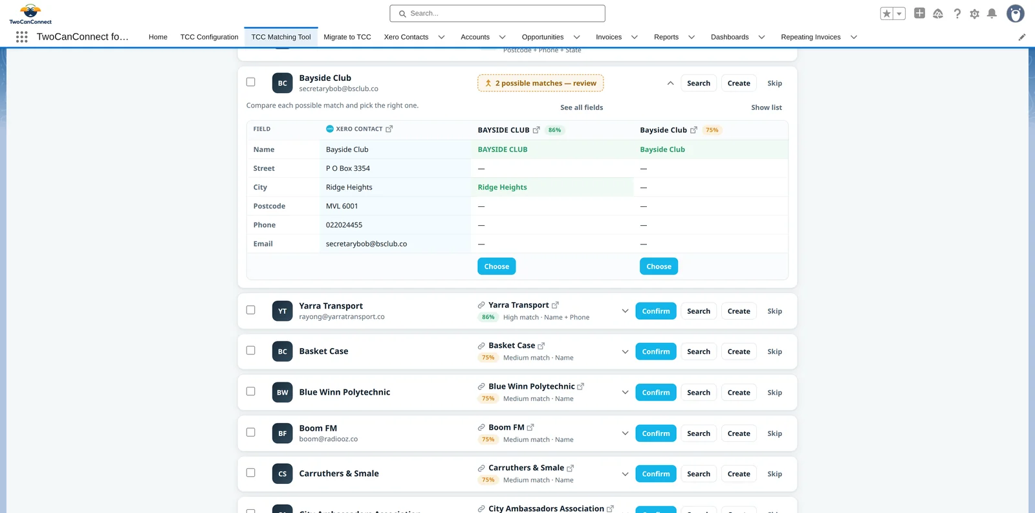Search matches for Bayside Club
The image size is (1035, 513).
[x=699, y=83]
